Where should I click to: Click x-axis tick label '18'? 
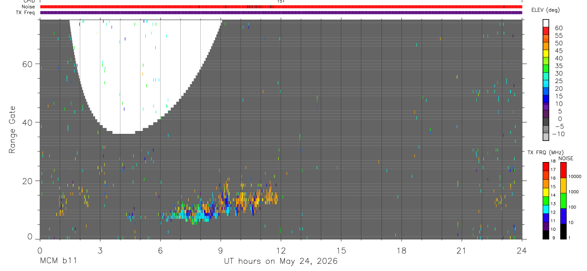(401, 250)
